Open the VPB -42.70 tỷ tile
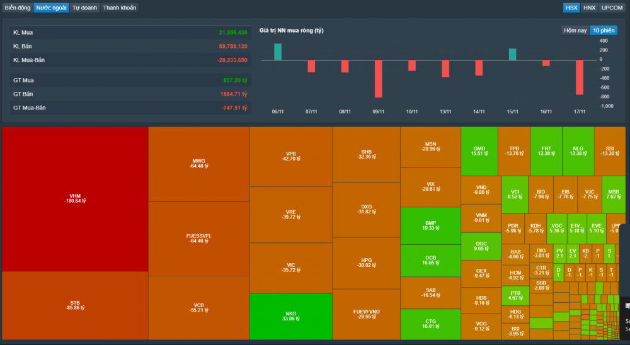Screen dimensions: 630x345 (x=291, y=157)
